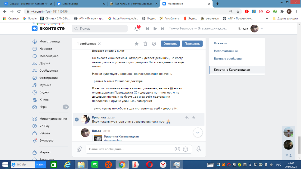Open VK notifications bell
The image size is (301, 169).
[x=137, y=29]
